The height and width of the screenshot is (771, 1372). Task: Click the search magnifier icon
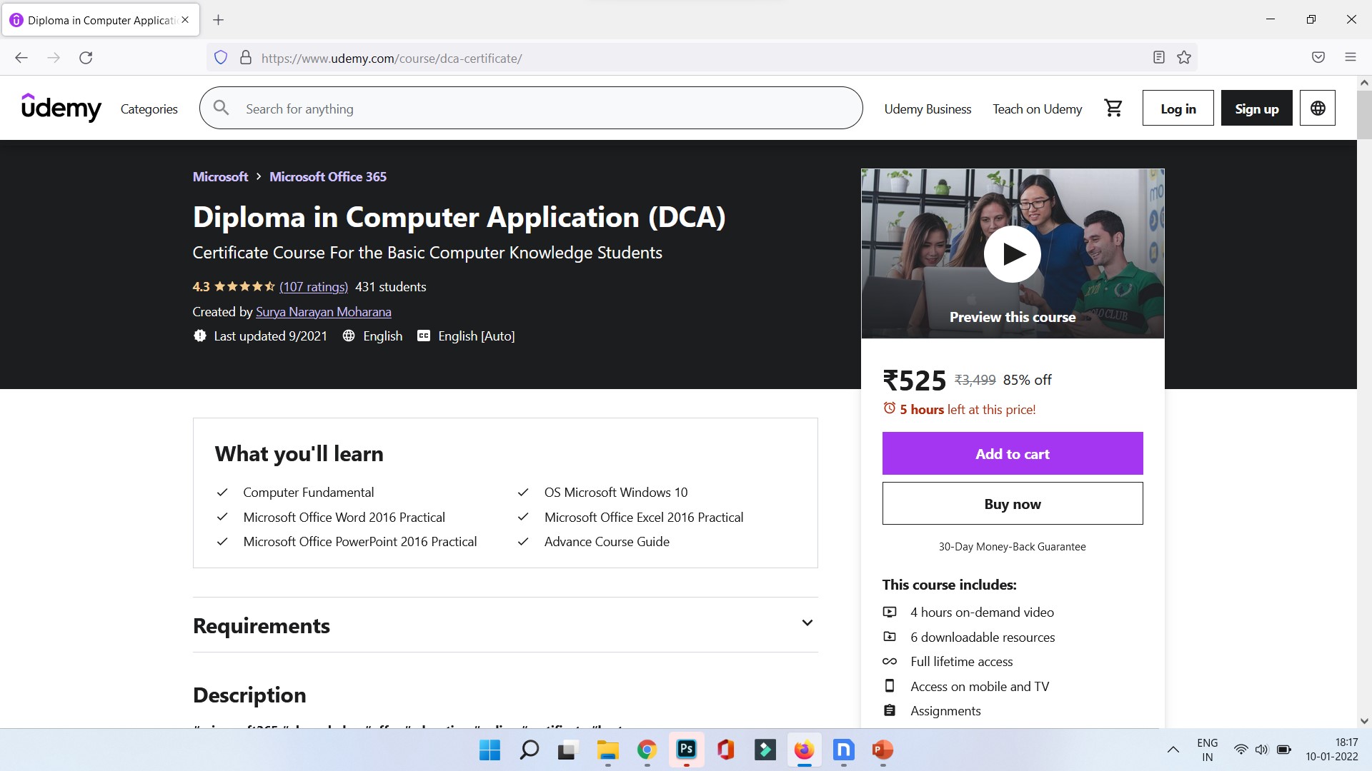tap(222, 108)
